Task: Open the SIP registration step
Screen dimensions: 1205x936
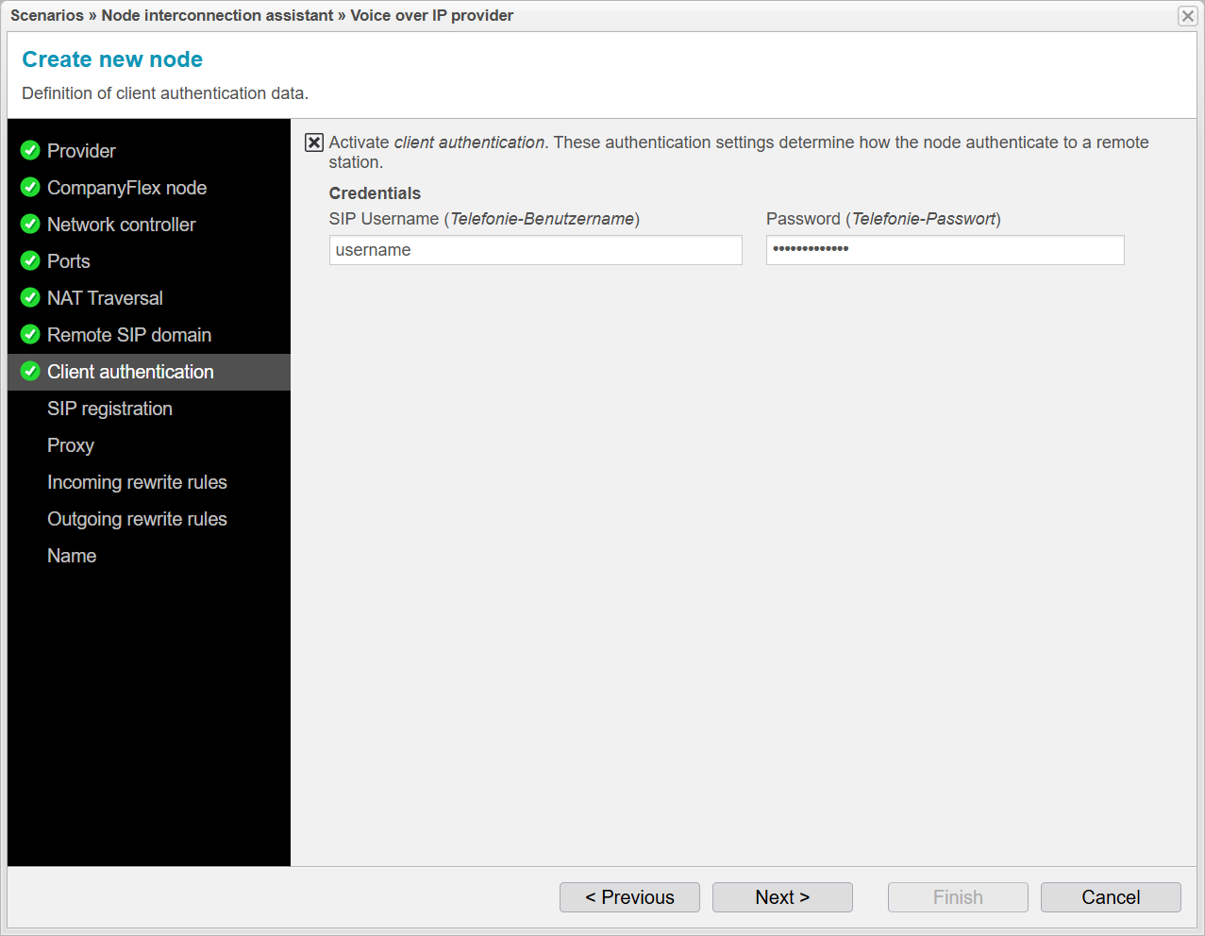Action: tap(109, 409)
